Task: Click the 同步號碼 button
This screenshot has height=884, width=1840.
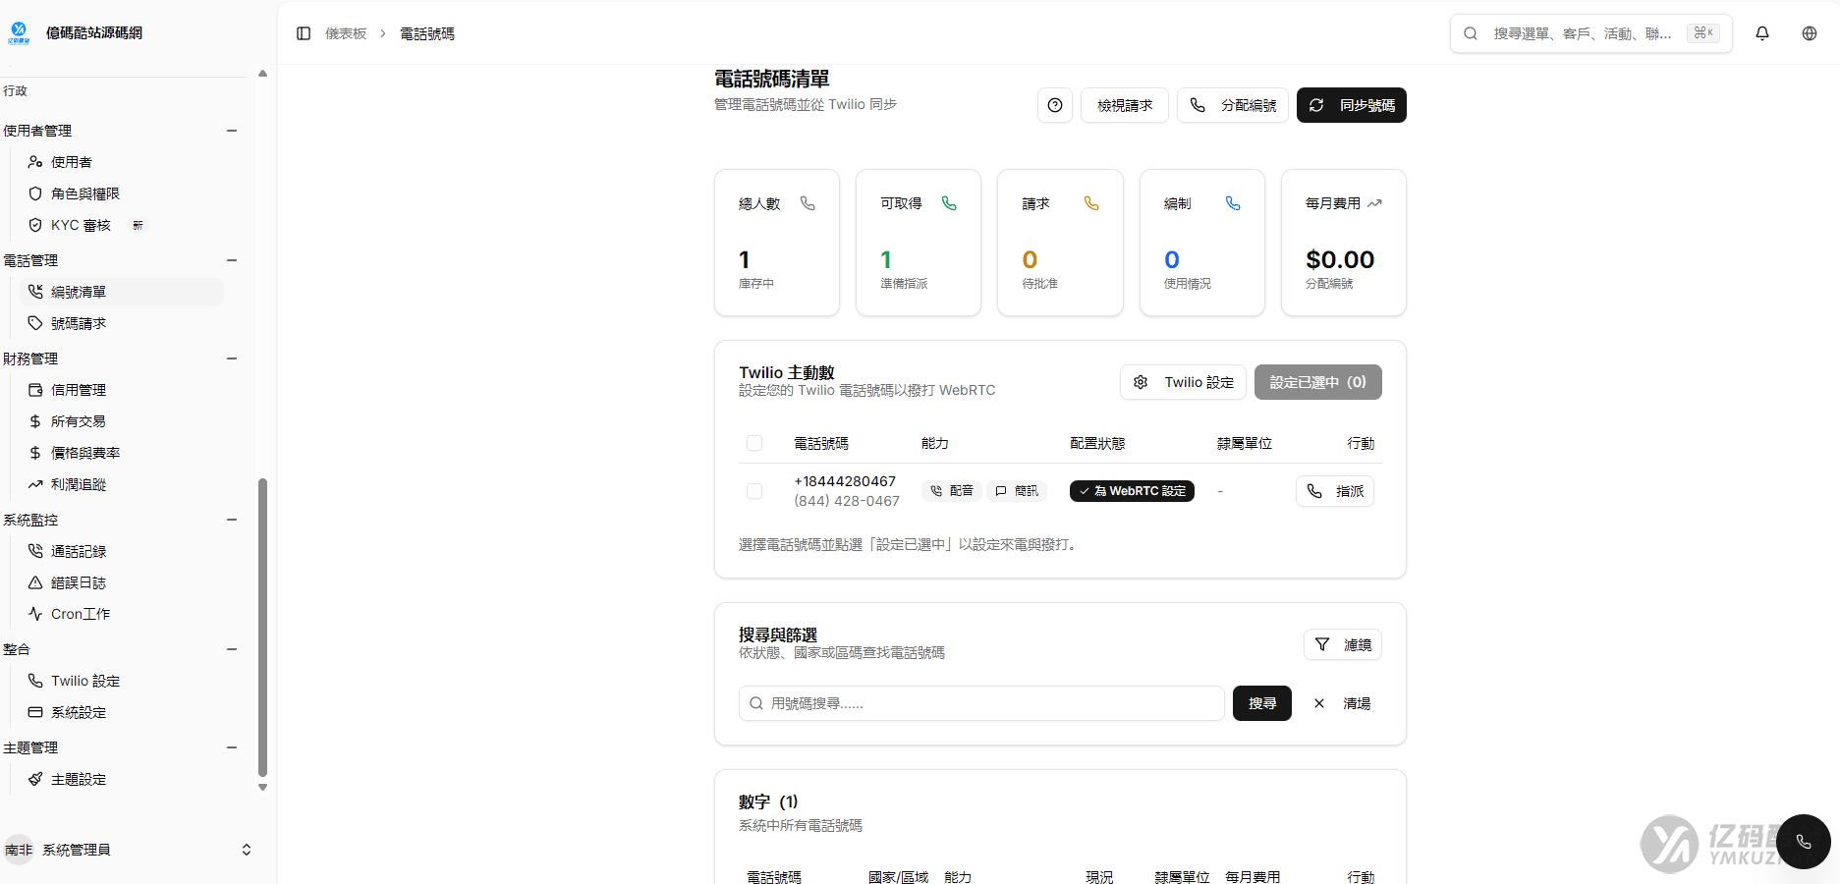Action: 1351,105
